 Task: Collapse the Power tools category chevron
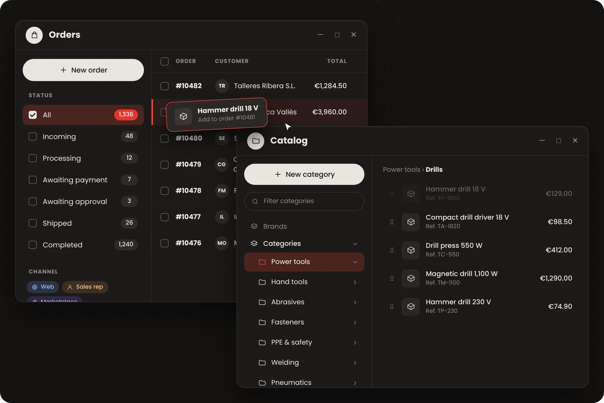pos(355,262)
